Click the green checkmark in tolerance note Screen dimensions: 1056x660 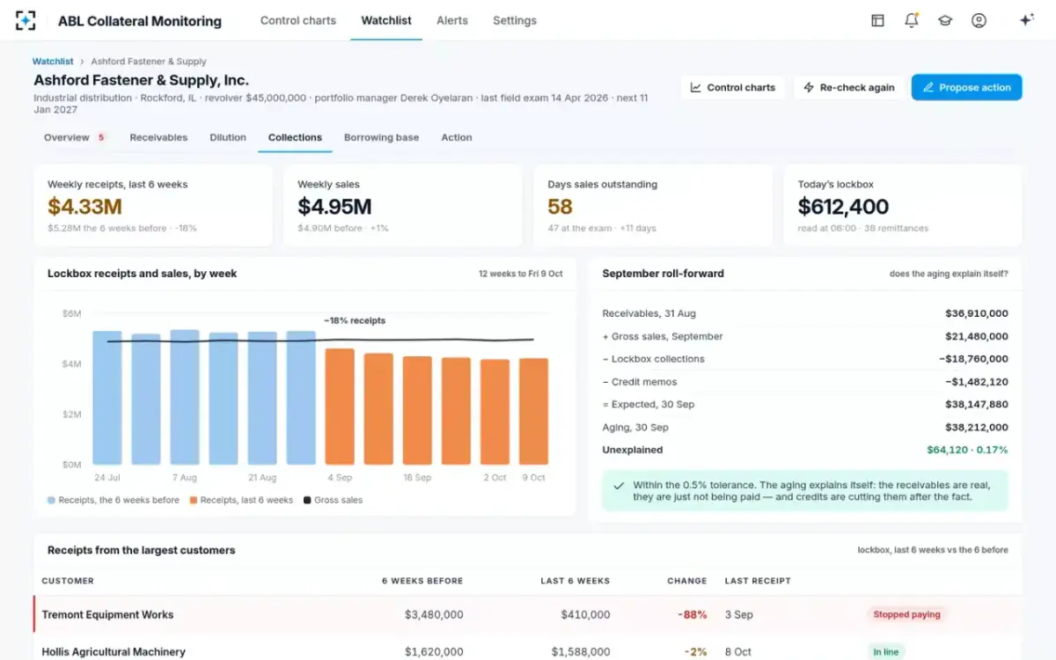click(x=620, y=485)
